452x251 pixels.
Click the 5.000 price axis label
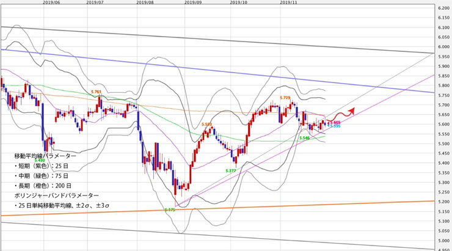[443, 241]
